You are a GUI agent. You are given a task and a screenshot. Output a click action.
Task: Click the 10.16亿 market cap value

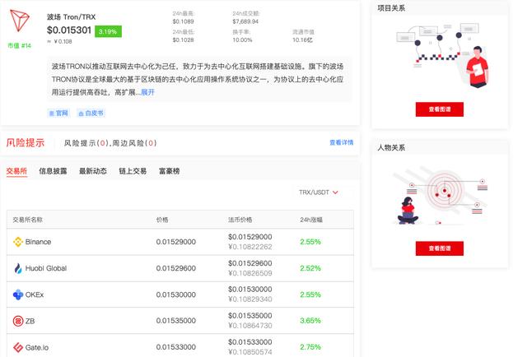[302, 40]
